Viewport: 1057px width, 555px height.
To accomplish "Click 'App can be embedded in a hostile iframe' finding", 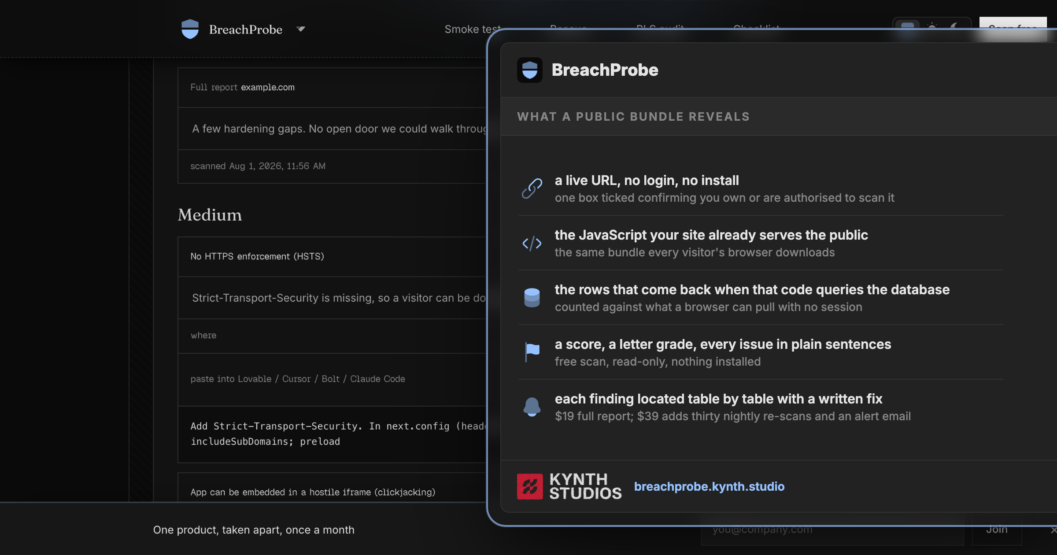I will 313,492.
